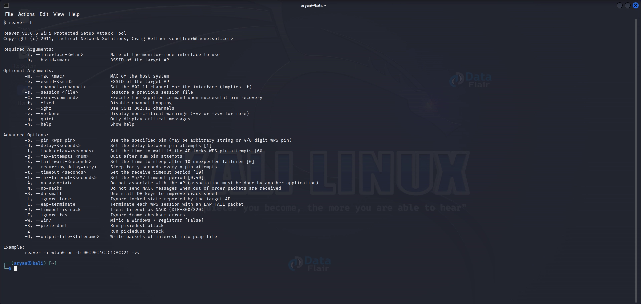Click the '-d, --delay=<seconds>' option
This screenshot has width=641, height=304.
pos(53,146)
